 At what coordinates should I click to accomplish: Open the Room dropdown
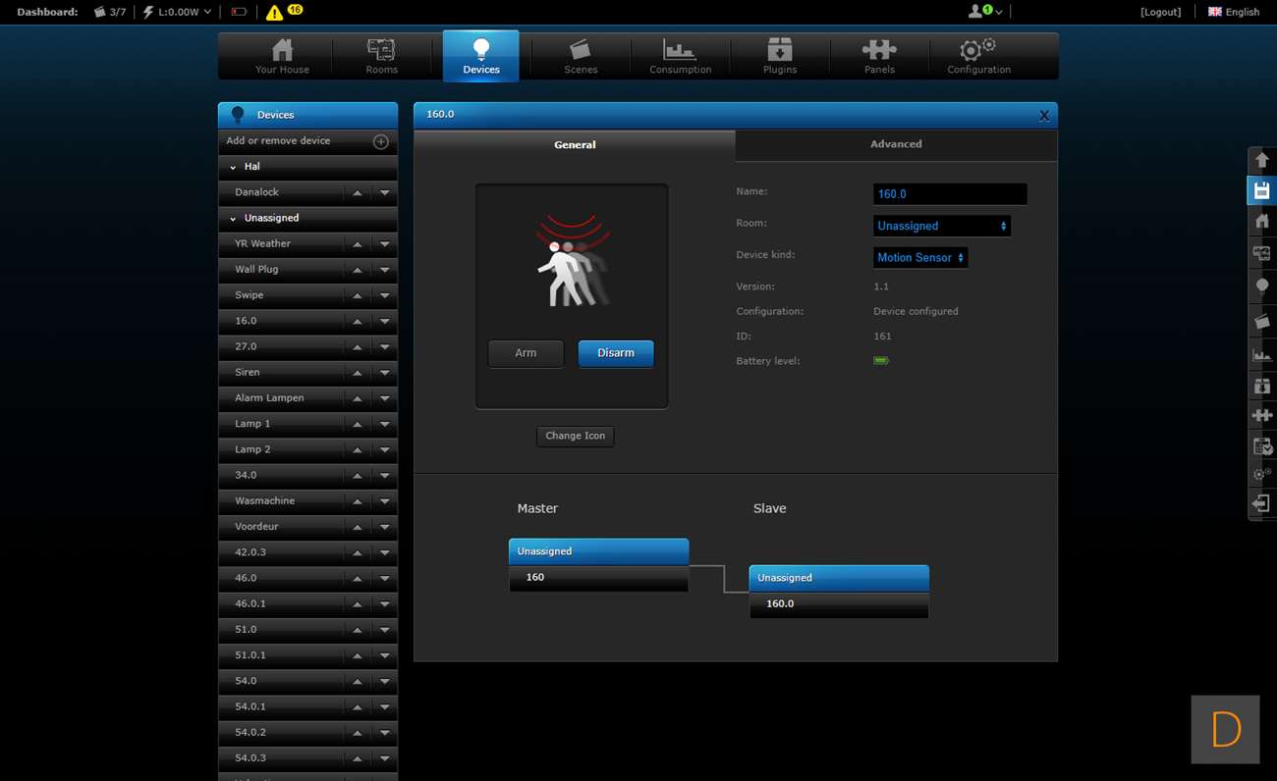[941, 226]
